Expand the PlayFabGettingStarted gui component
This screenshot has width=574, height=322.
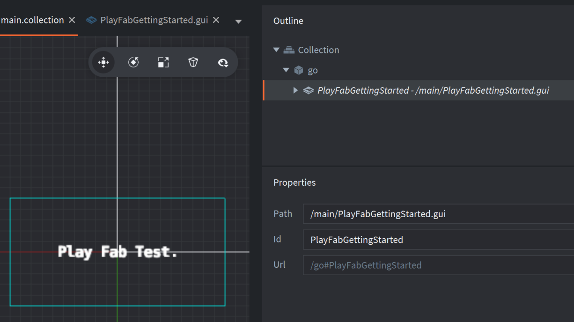295,90
